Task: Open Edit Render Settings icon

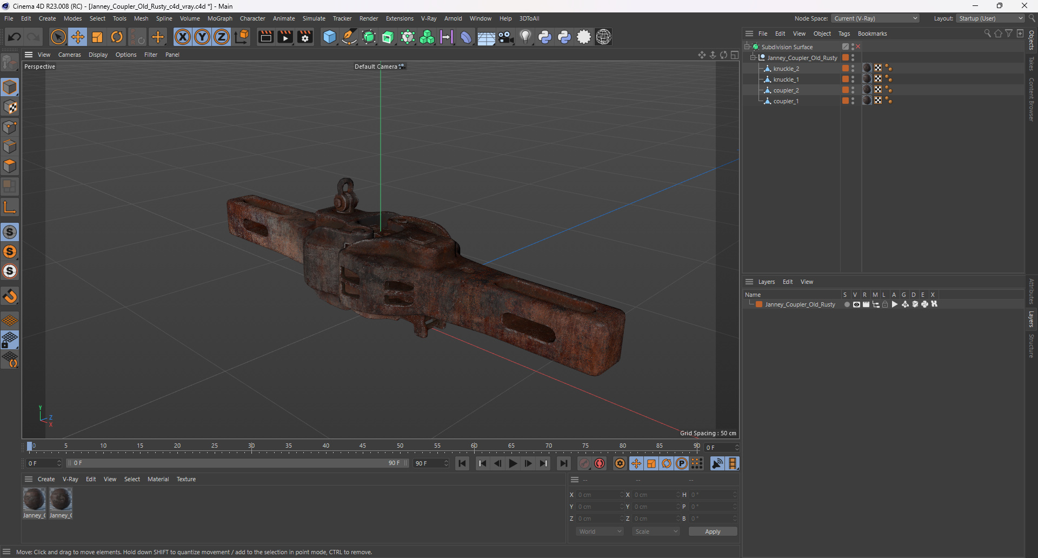Action: click(305, 37)
